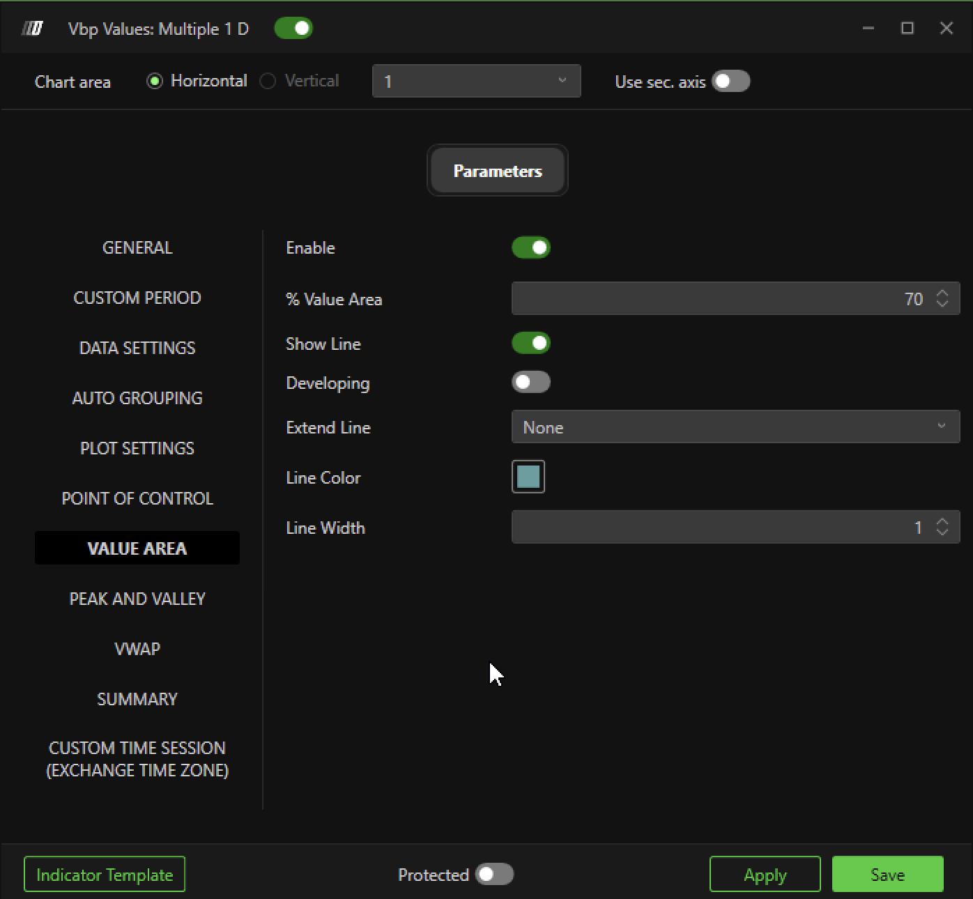Click the Parameters button

(497, 171)
